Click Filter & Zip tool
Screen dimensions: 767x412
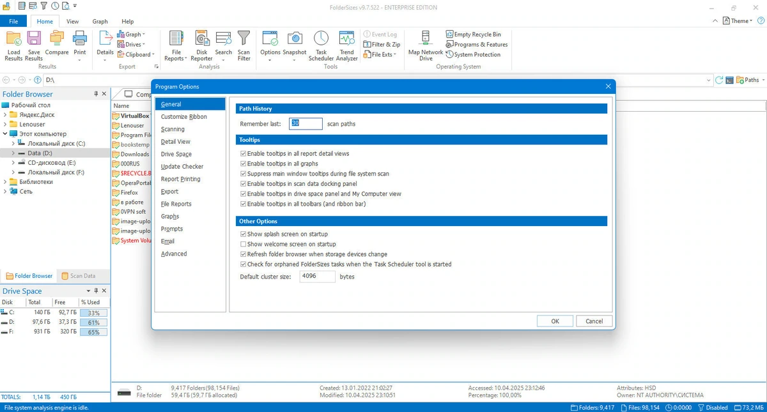(x=382, y=45)
